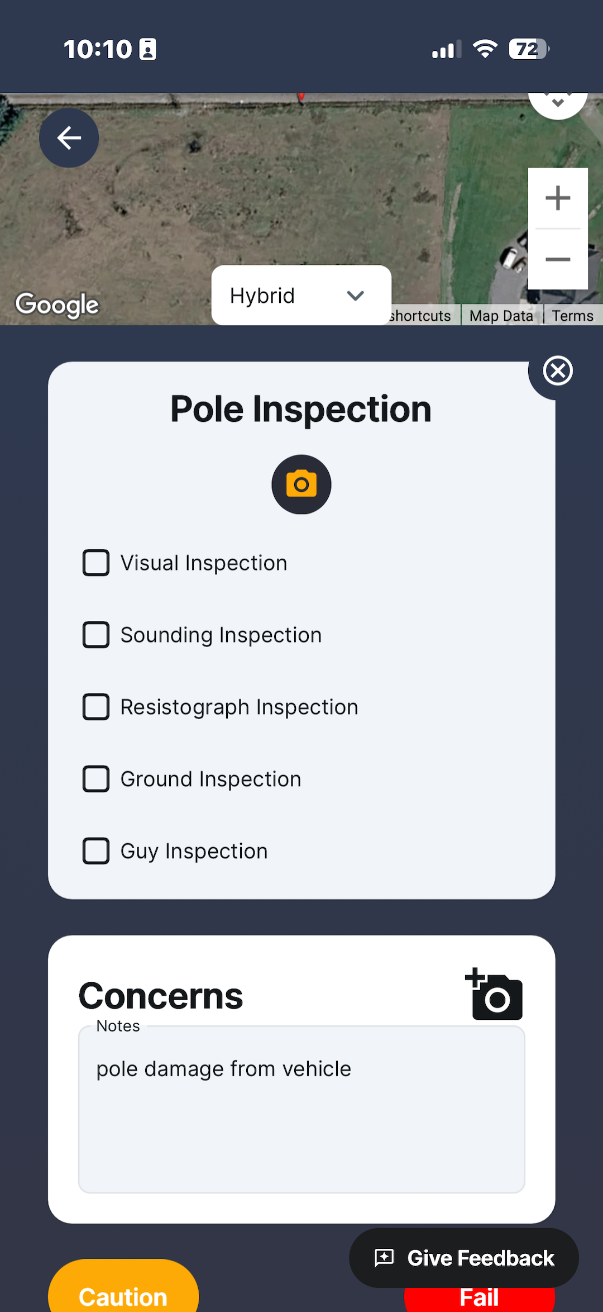Tap the back arrow over the map
The height and width of the screenshot is (1312, 603).
pyautogui.click(x=69, y=137)
